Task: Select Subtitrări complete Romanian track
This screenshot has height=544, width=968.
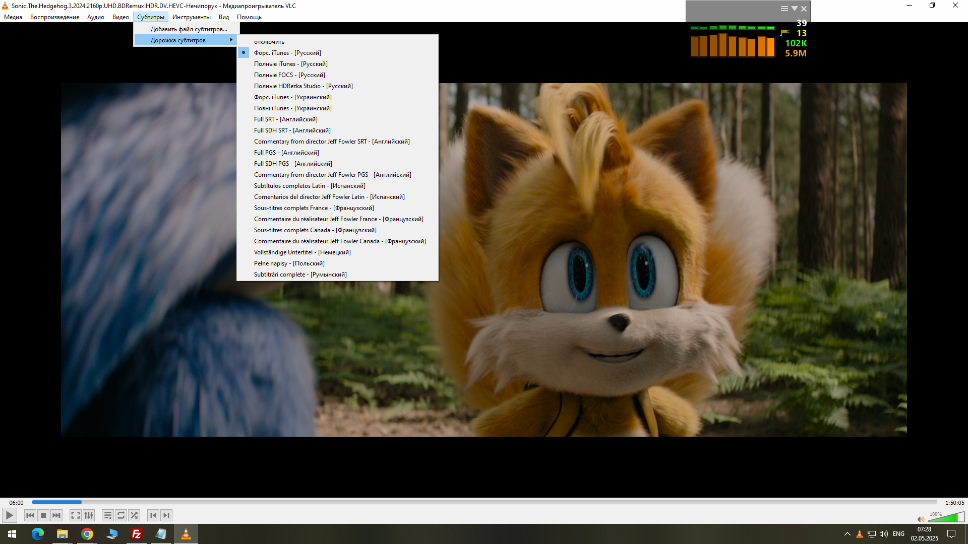Action: click(337, 275)
